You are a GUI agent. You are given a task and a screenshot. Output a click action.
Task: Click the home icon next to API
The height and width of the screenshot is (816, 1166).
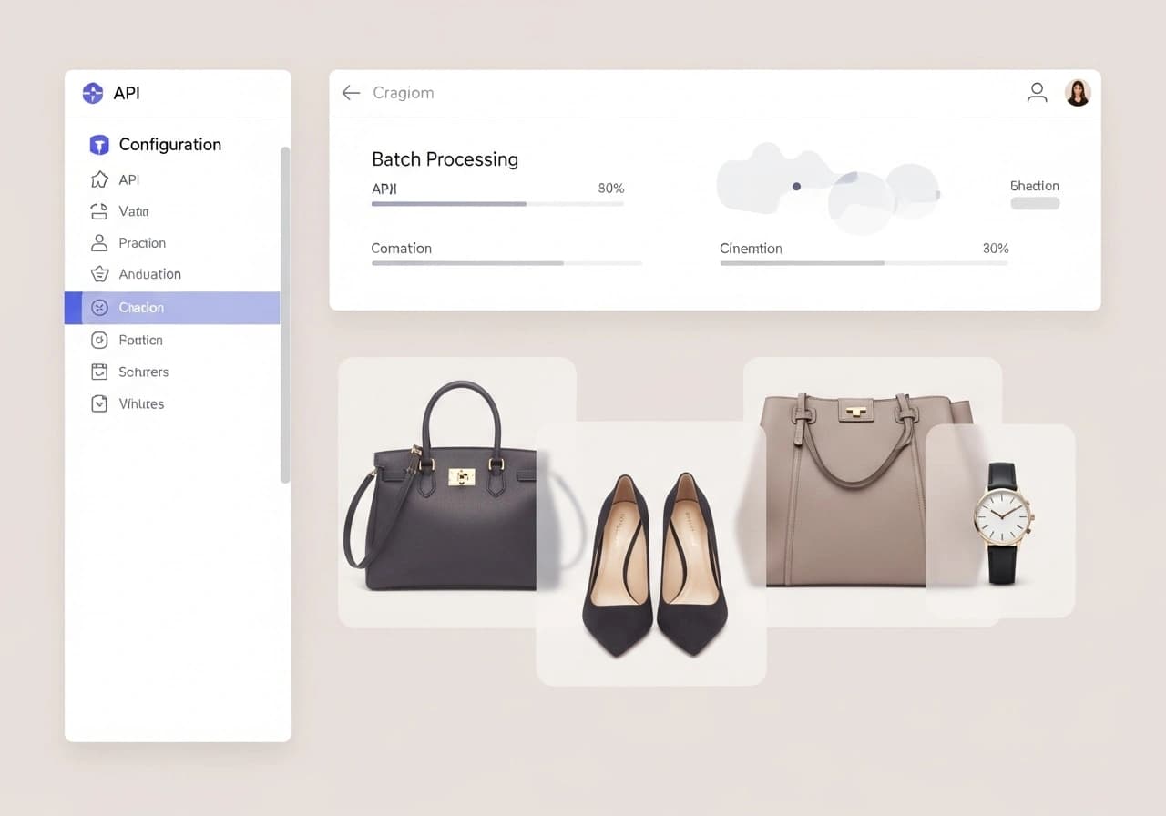pos(99,180)
